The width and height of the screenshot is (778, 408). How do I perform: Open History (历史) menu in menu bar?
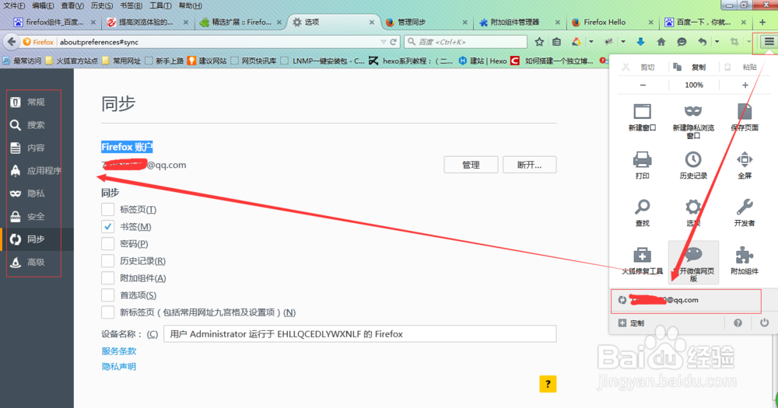pos(102,5)
